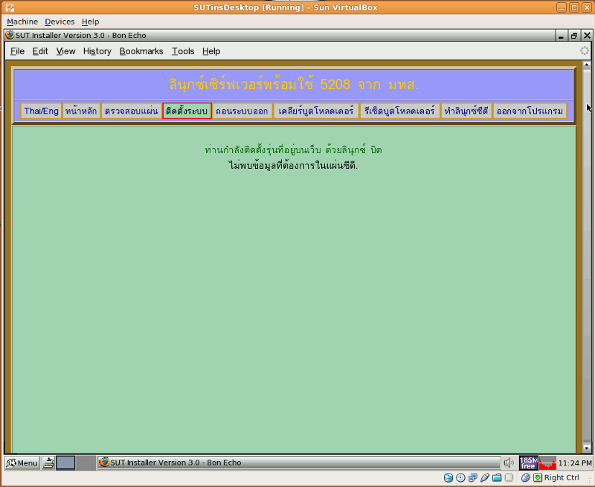The width and height of the screenshot is (595, 487).
Task: Click เคลียร์บูตโหลดเดอร์ clear bootloader button
Action: 316,111
